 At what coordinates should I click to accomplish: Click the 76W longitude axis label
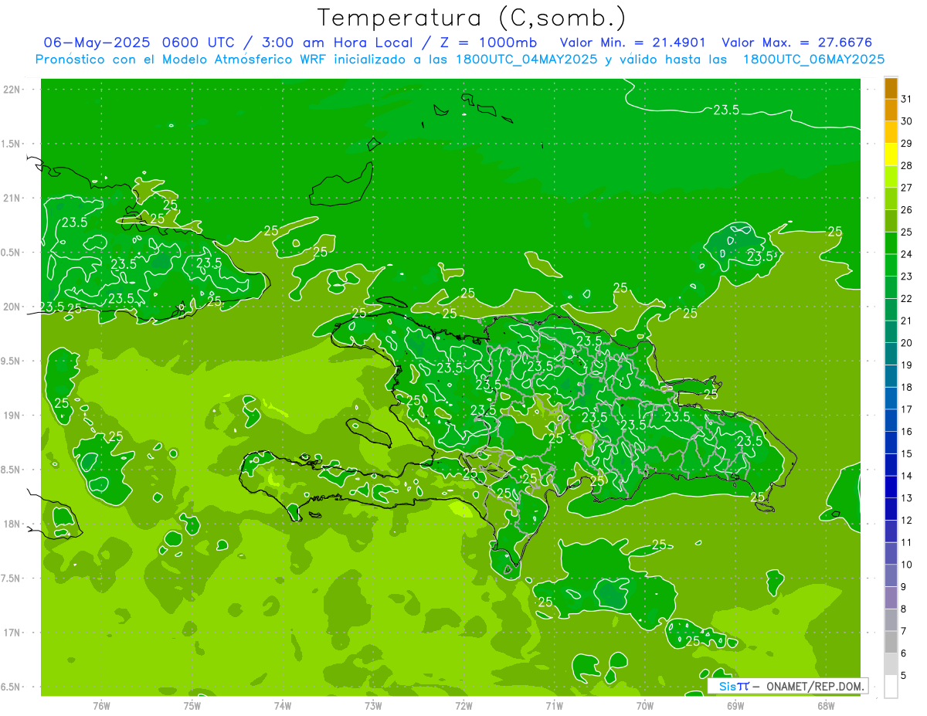pyautogui.click(x=101, y=705)
